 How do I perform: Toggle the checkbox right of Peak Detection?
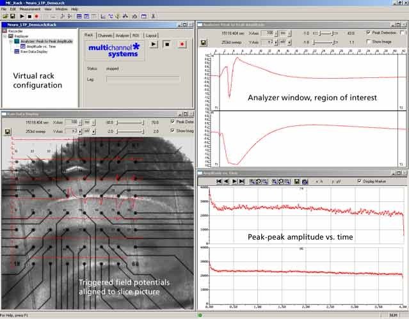click(x=402, y=33)
